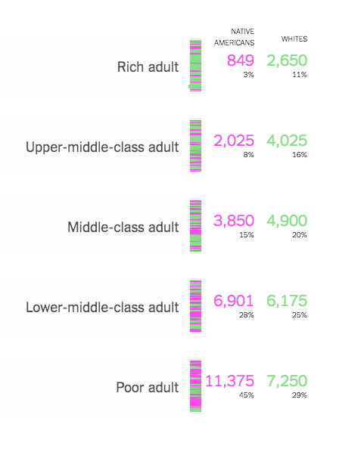Click the pink 2,025 value
358x449 pixels.
pos(234,141)
